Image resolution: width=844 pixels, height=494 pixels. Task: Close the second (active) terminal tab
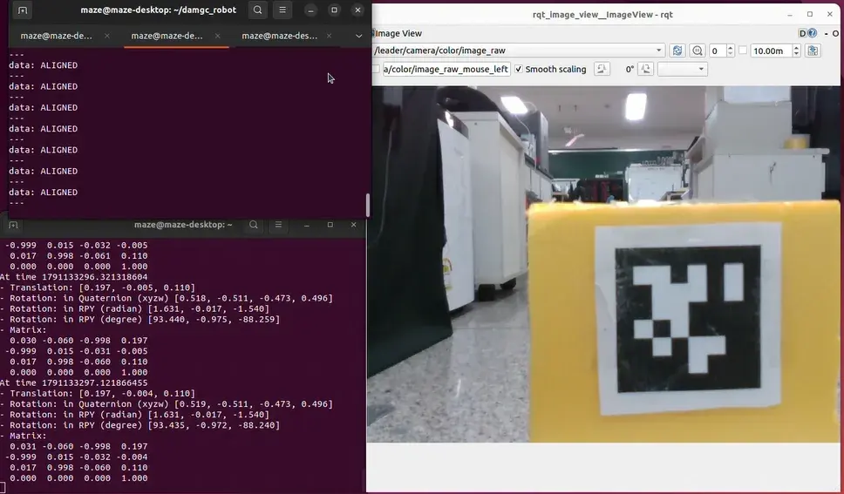[217, 36]
